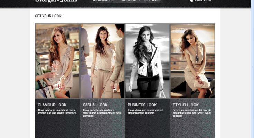Click the Stylish Look description text
Image resolution: width=254 pixels, height=138 pixels.
[192, 113]
